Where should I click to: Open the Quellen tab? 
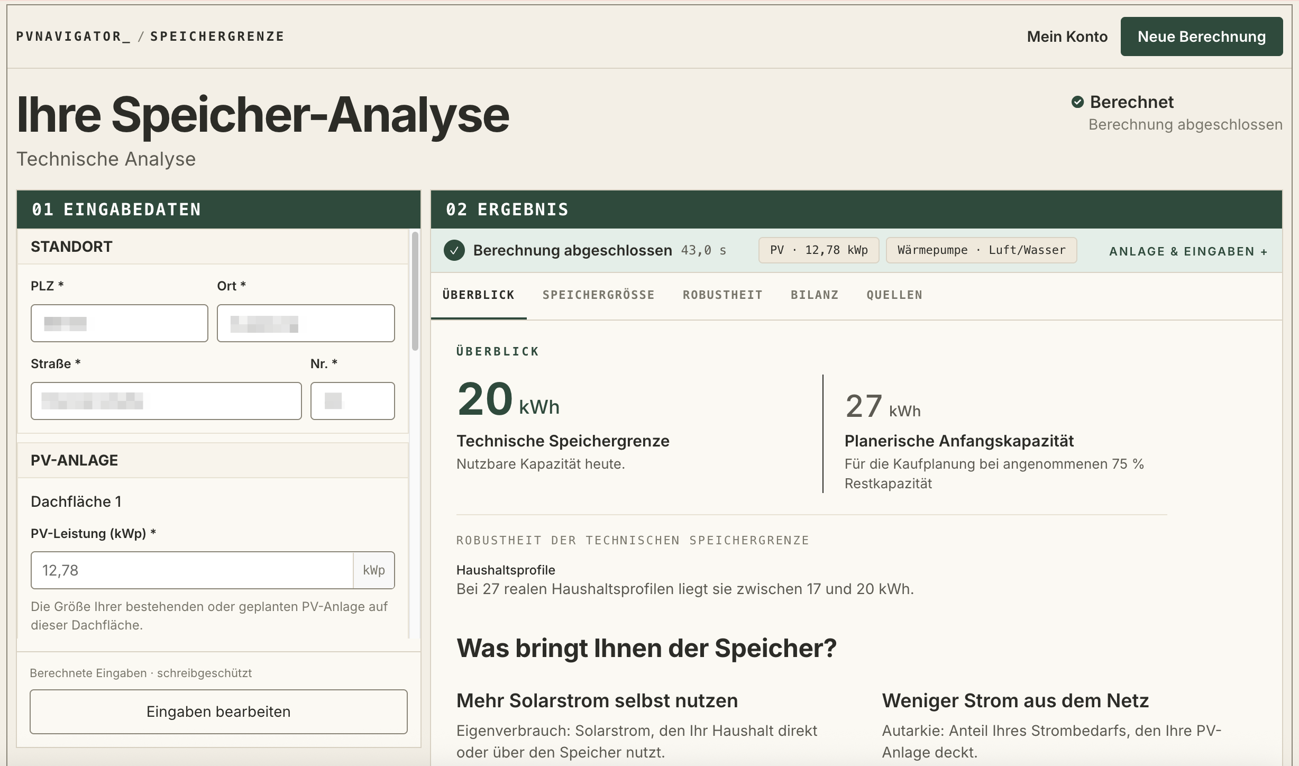pos(894,295)
